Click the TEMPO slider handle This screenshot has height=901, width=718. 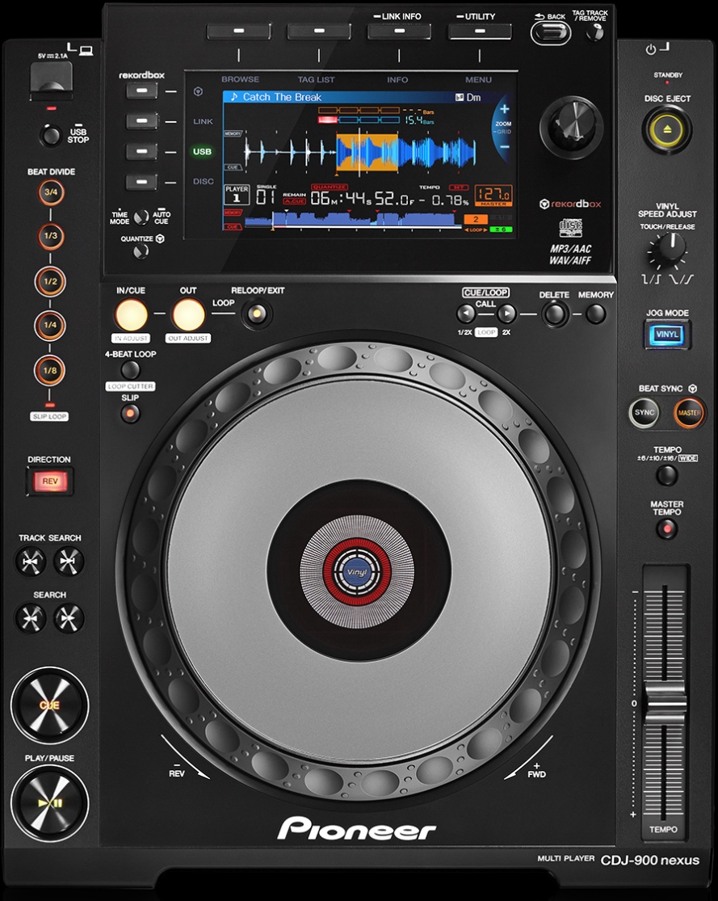[666, 703]
